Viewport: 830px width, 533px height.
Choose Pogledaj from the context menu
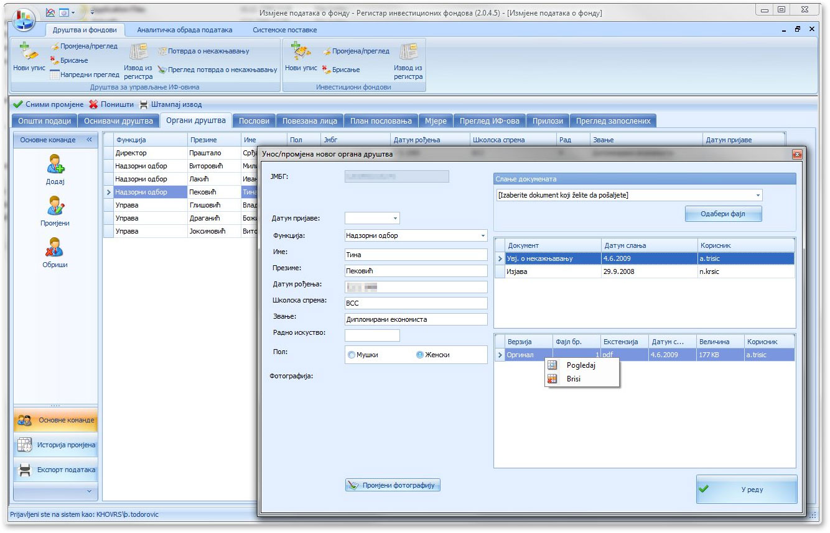point(581,365)
